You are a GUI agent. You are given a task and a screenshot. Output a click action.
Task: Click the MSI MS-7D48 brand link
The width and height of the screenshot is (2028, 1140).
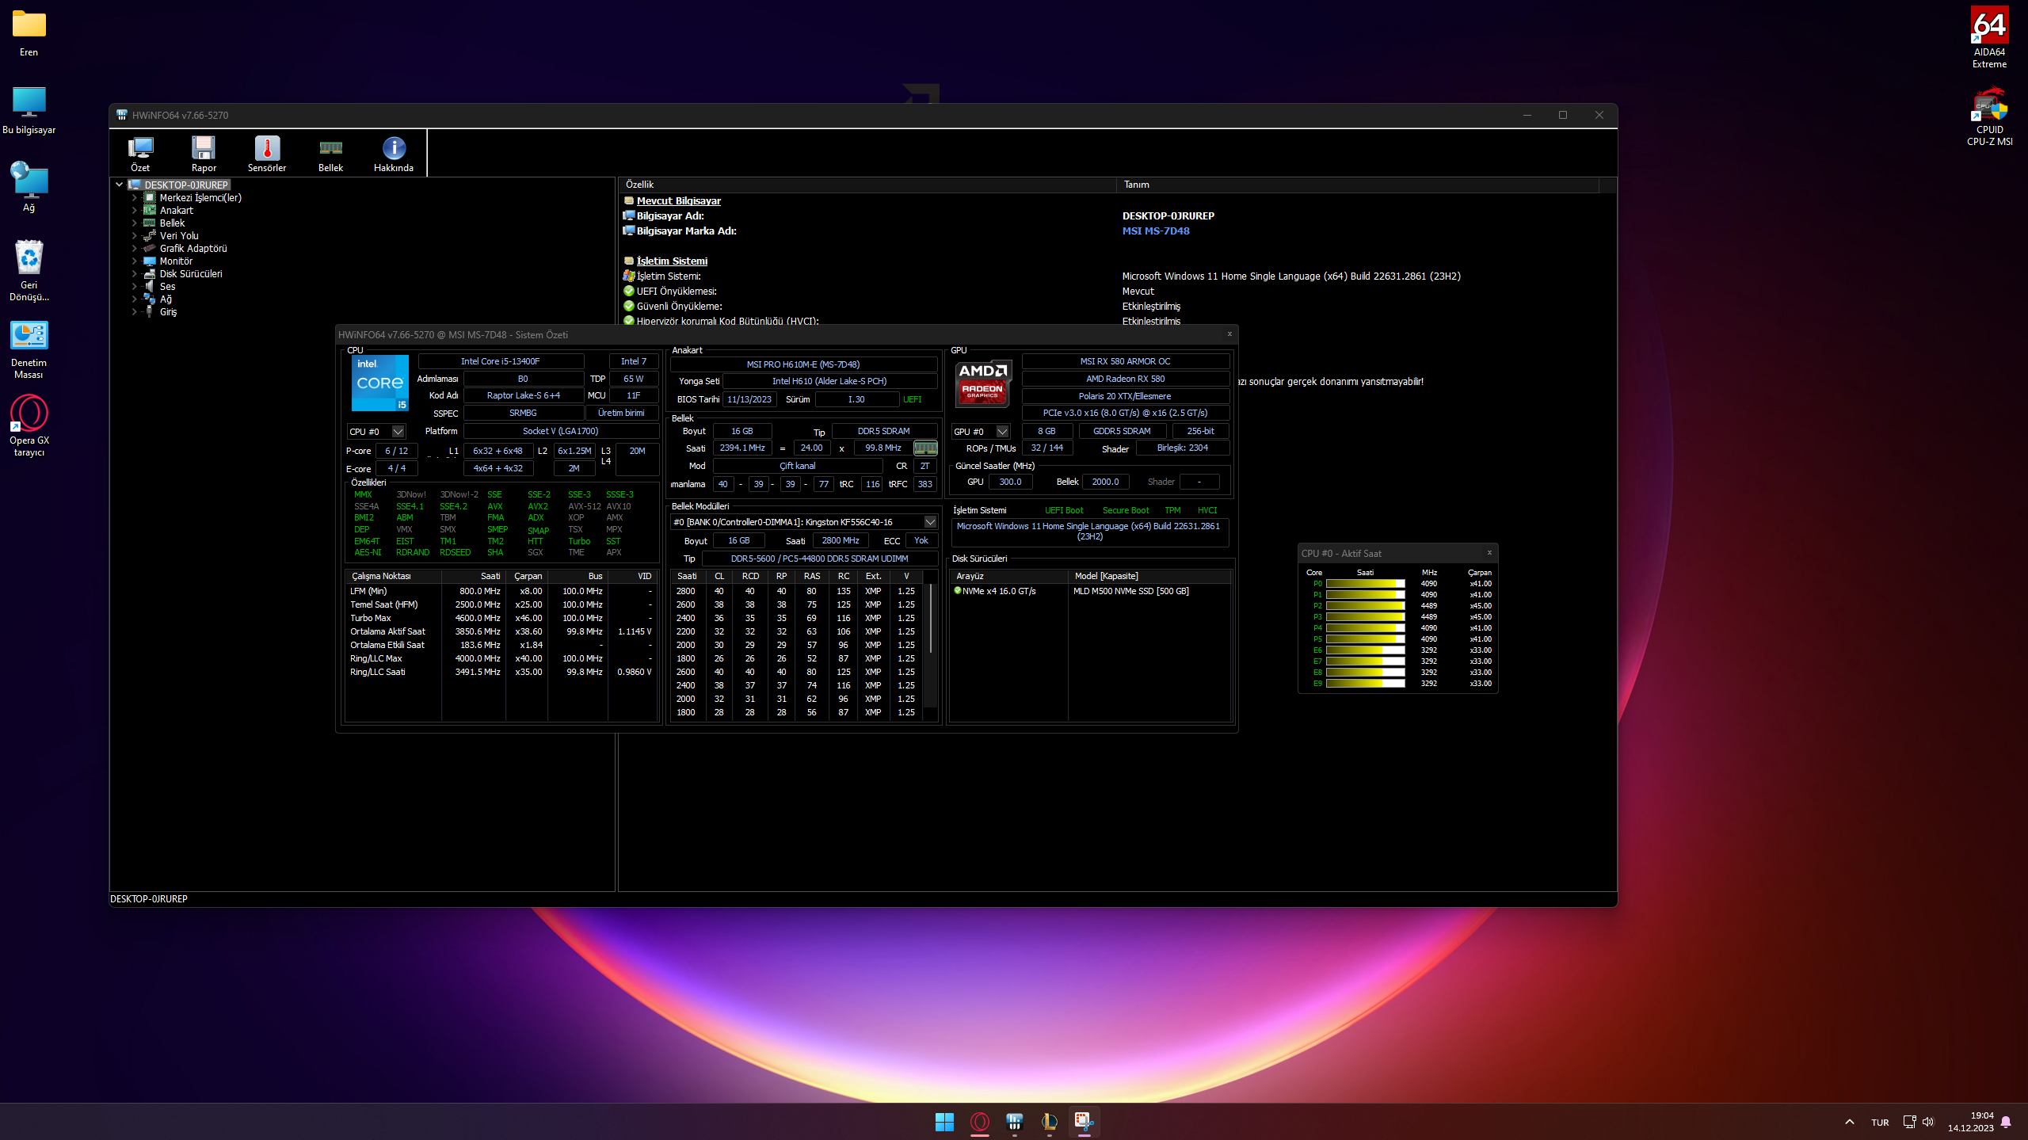(x=1156, y=231)
